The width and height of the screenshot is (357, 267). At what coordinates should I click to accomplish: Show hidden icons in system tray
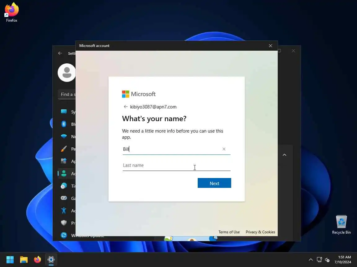[311, 260]
